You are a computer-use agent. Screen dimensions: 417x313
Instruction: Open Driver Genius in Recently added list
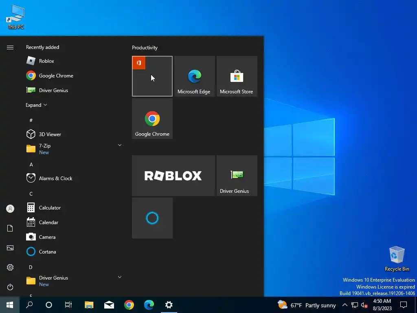tap(74, 90)
